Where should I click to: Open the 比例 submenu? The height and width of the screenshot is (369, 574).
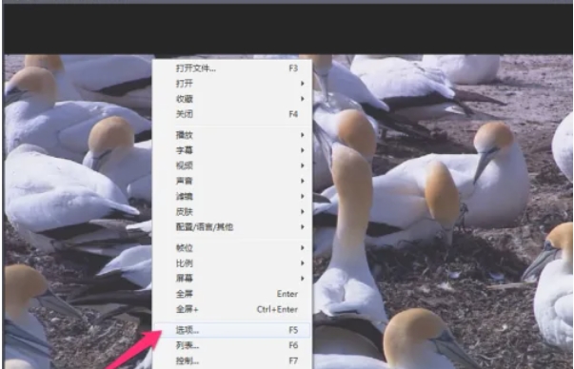pyautogui.click(x=232, y=263)
